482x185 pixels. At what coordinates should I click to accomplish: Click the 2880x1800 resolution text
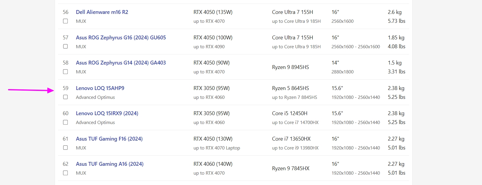(x=342, y=72)
